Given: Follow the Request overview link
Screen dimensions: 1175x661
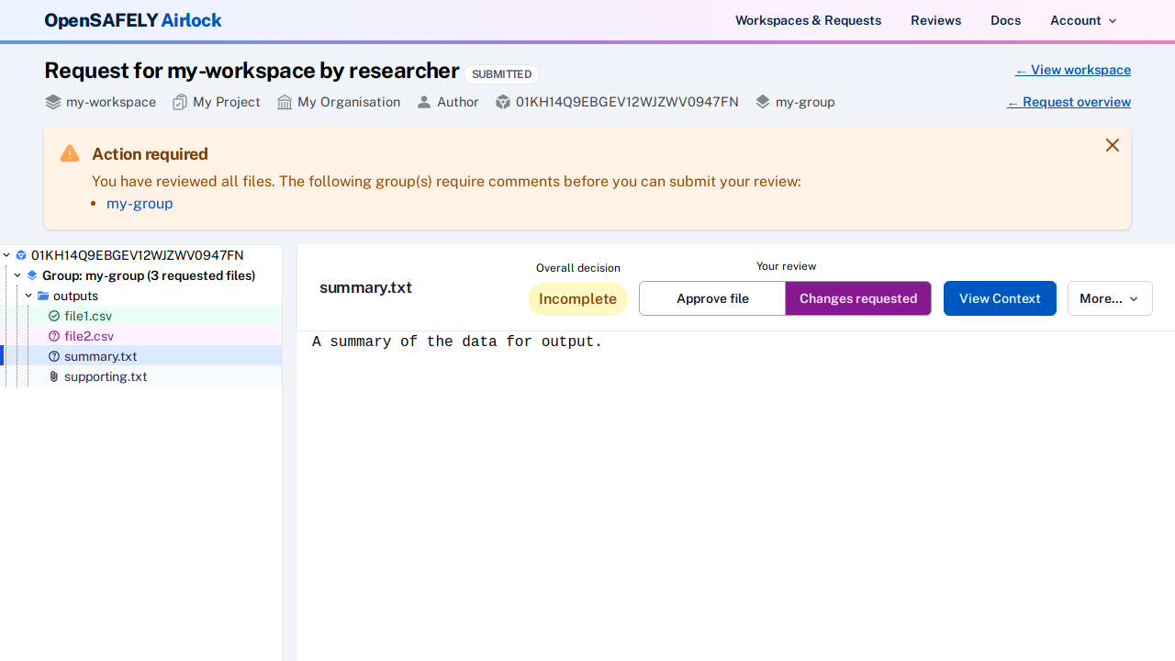Looking at the screenshot, I should click(x=1069, y=102).
